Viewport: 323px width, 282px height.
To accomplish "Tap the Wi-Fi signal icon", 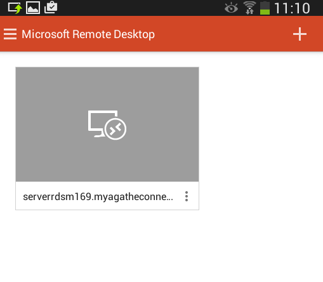I will click(x=249, y=8).
